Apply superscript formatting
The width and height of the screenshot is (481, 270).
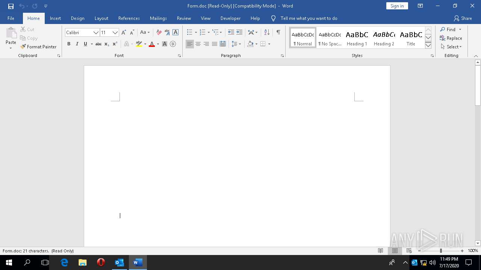[115, 44]
